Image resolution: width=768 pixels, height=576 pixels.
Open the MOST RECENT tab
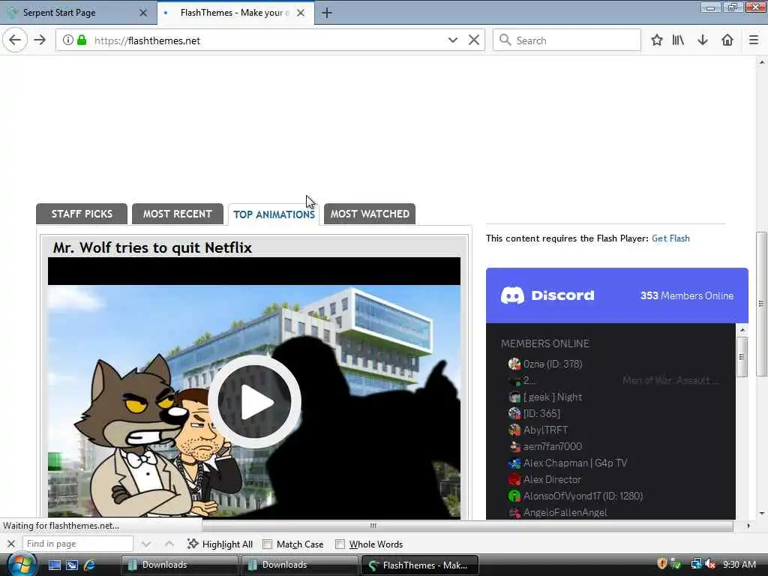click(x=177, y=214)
